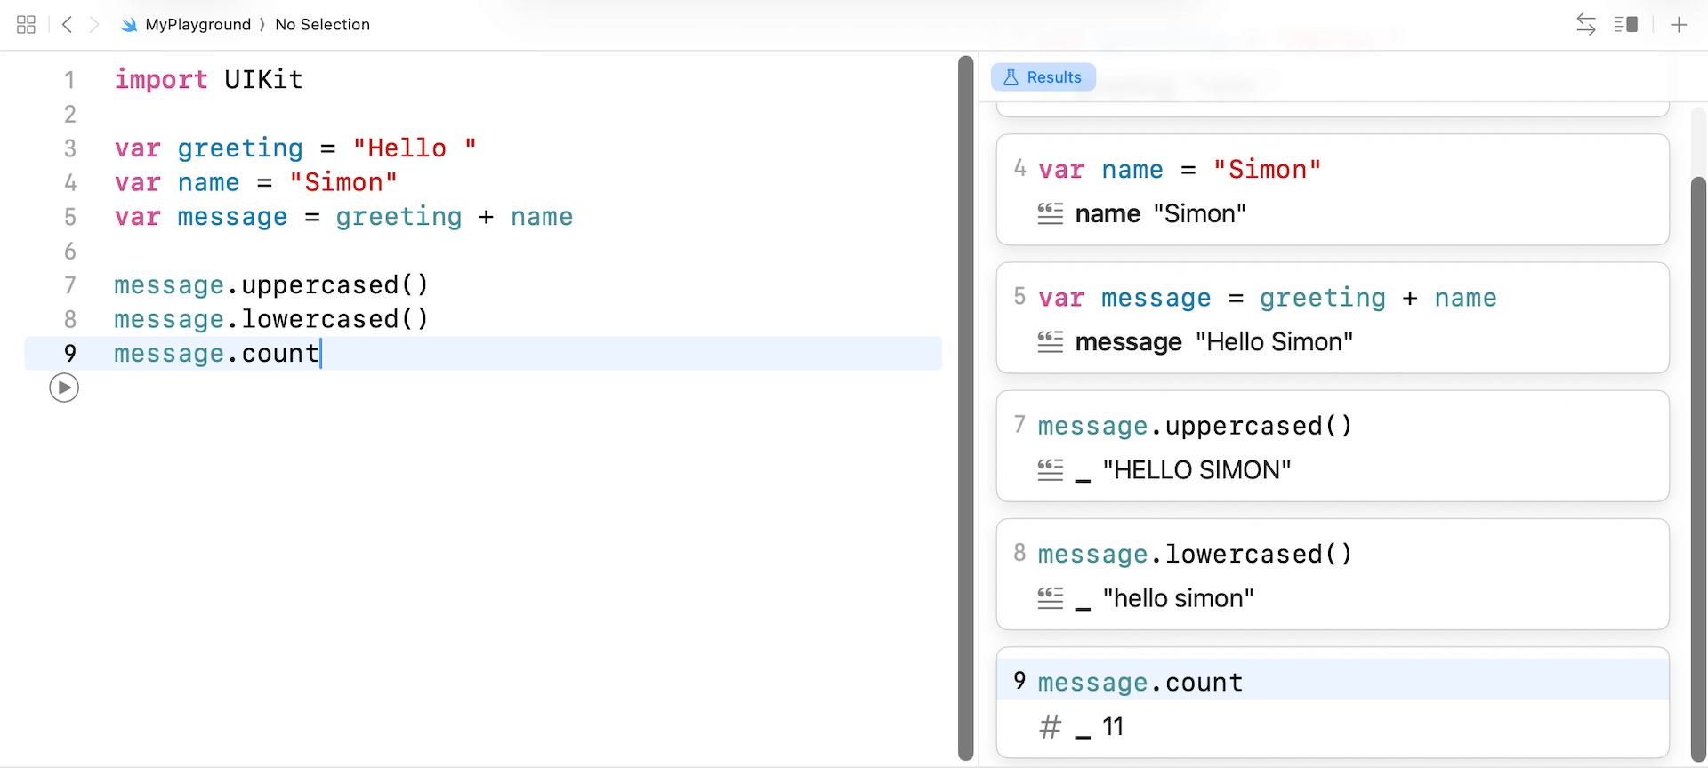Toggle the editor layout options icon
The height and width of the screenshot is (768, 1708).
1626,25
